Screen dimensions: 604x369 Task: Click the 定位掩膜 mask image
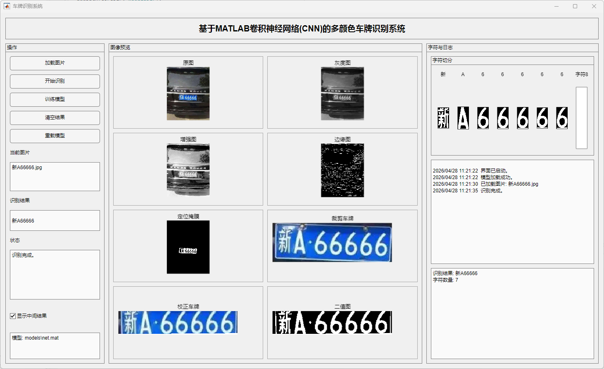[188, 247]
